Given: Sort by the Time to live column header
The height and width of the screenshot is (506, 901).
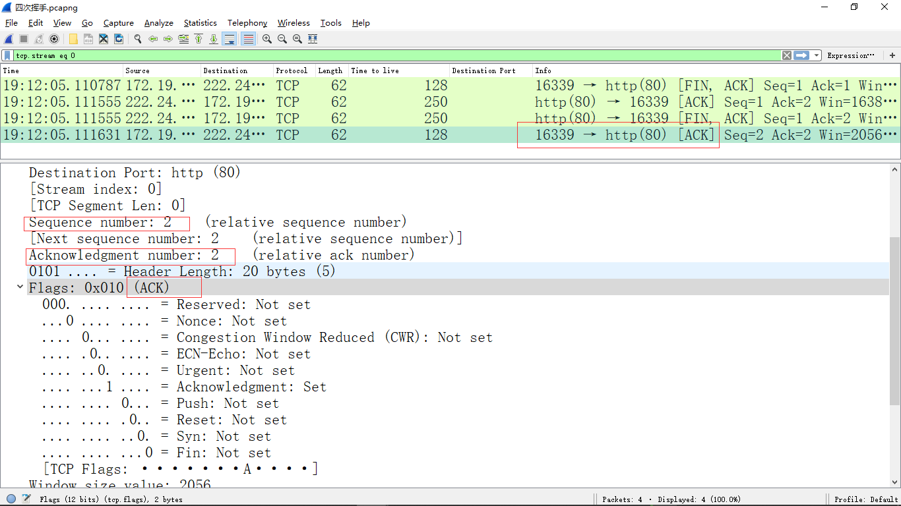Looking at the screenshot, I should tap(399, 70).
